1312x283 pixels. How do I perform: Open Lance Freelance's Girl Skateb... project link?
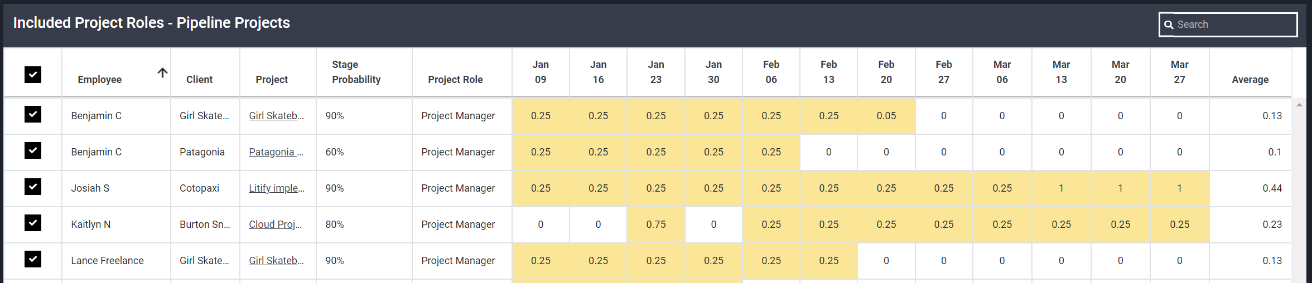coord(276,261)
